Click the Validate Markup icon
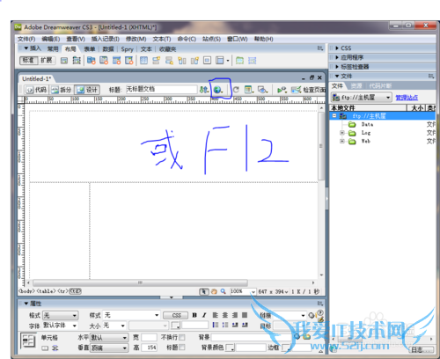Screen dimensions: 440x359 (282, 90)
